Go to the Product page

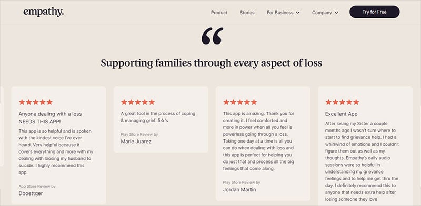tap(219, 12)
